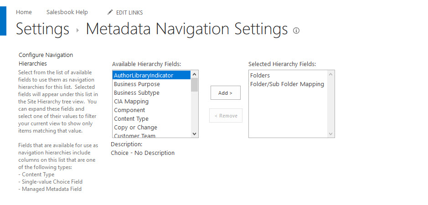The height and width of the screenshot is (205, 428).
Task: Select the Business Subtype field
Action: coord(151,93)
